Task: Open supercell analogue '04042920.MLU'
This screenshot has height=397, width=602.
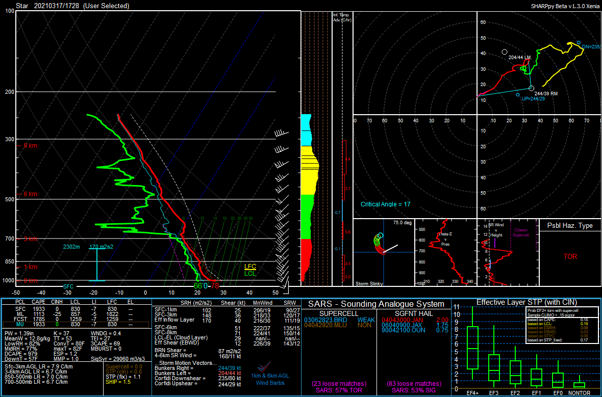Action: click(x=325, y=325)
